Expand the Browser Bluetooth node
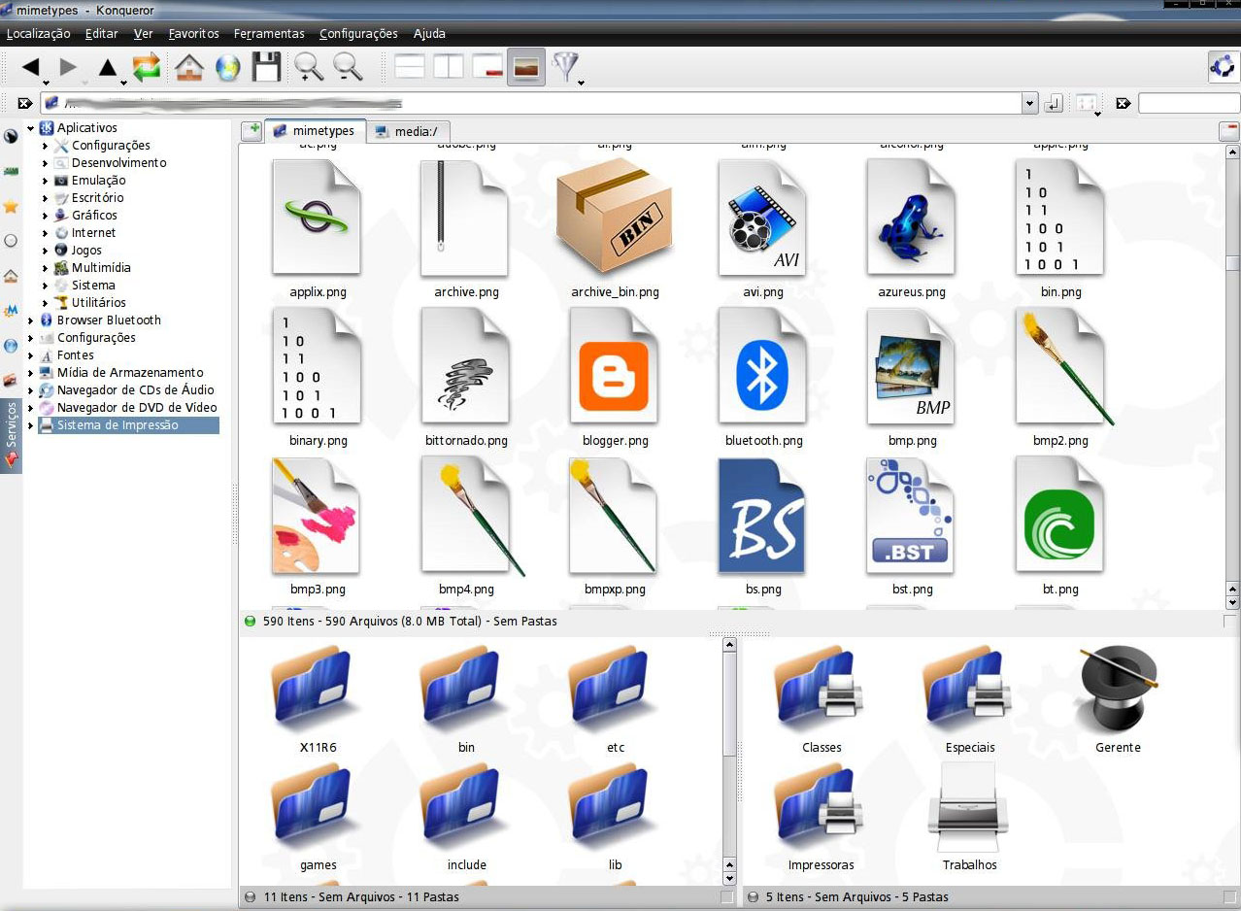The height and width of the screenshot is (911, 1241). click(30, 321)
